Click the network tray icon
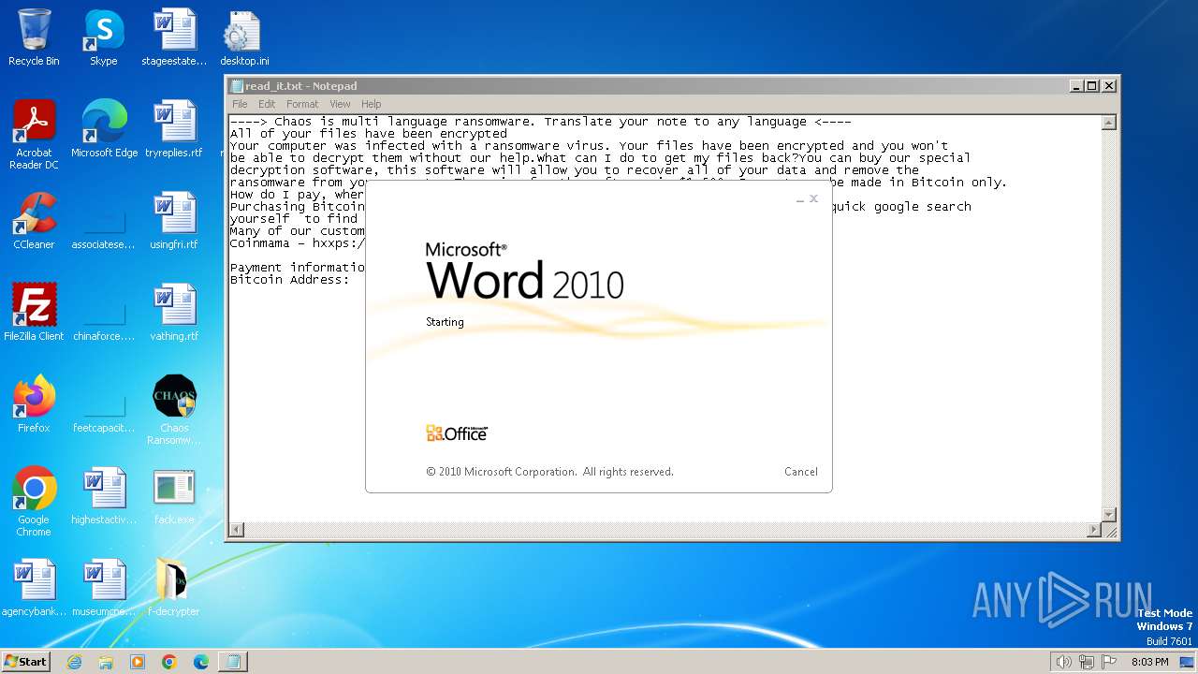The width and height of the screenshot is (1198, 674). pyautogui.click(x=1087, y=662)
